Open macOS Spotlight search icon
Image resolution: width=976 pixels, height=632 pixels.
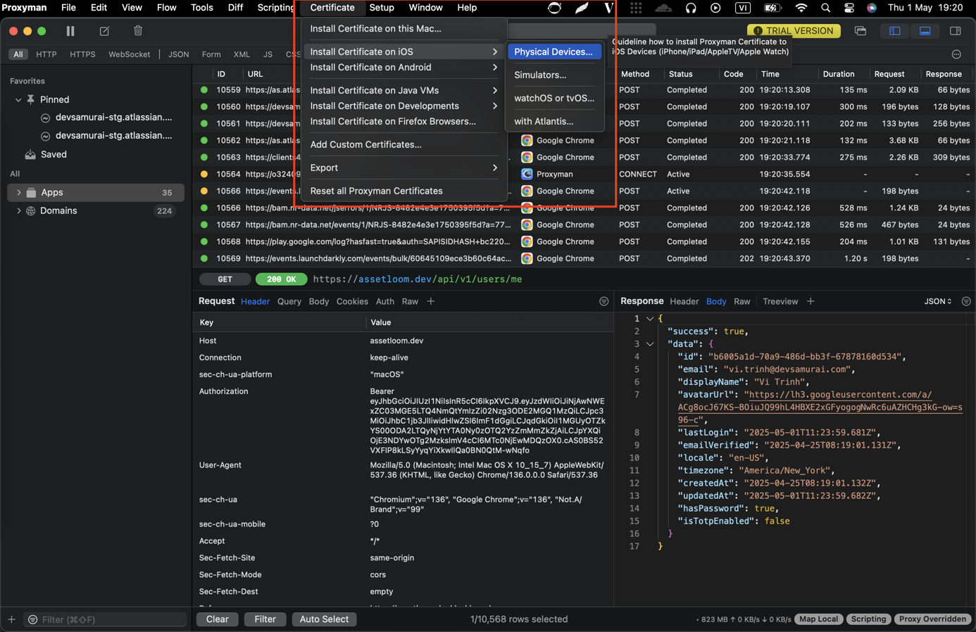tap(825, 8)
